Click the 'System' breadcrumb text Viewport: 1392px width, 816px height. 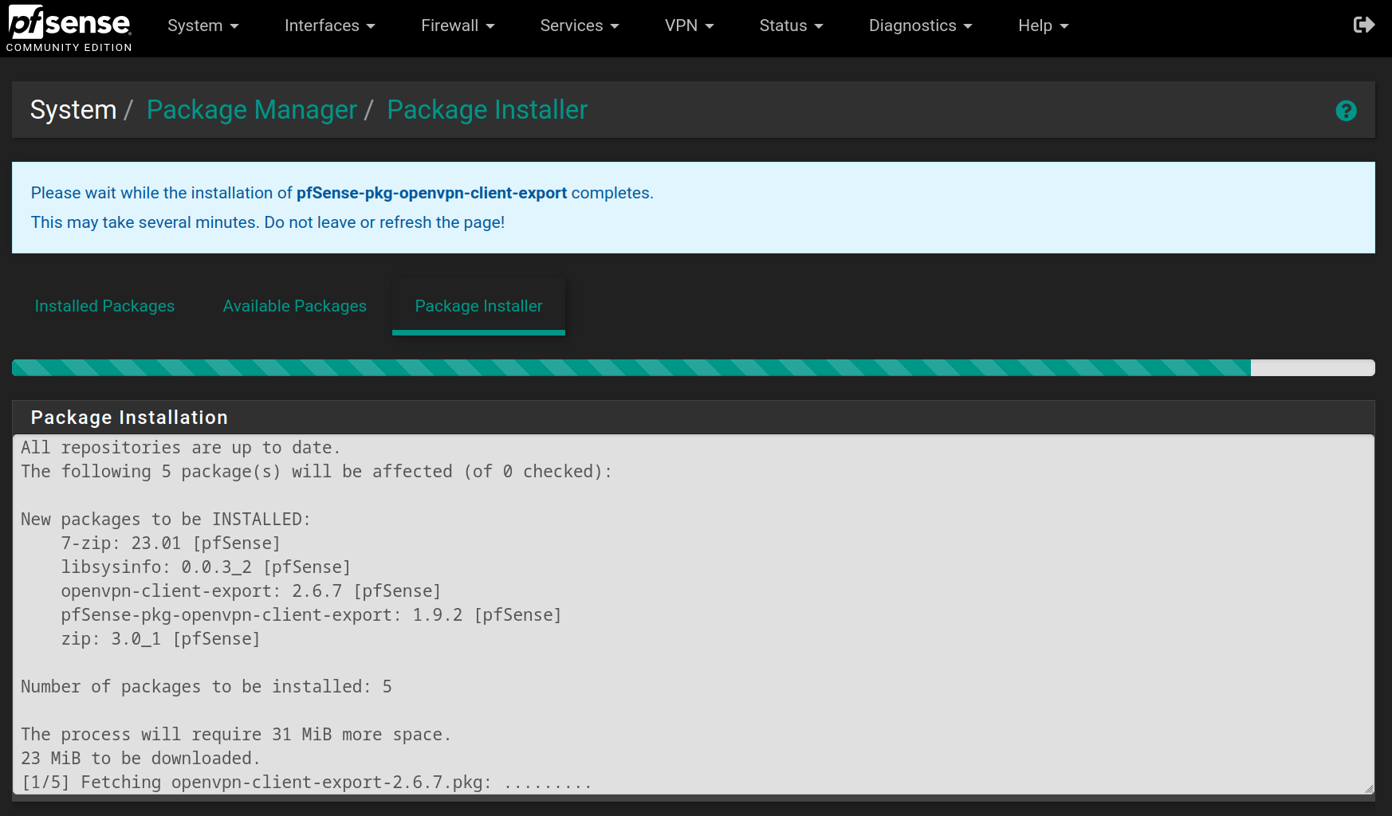[x=73, y=110]
